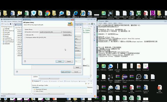Open the File menu in Eclipse
This screenshot has width=167, height=102.
(2, 21)
